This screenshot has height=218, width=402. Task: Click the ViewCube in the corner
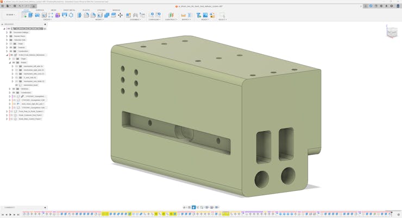coord(392,33)
